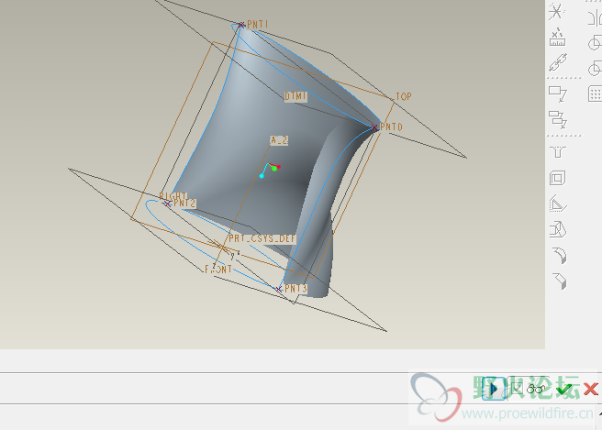Select the PNT3 datum point label
This screenshot has height=430, width=602.
(295, 289)
